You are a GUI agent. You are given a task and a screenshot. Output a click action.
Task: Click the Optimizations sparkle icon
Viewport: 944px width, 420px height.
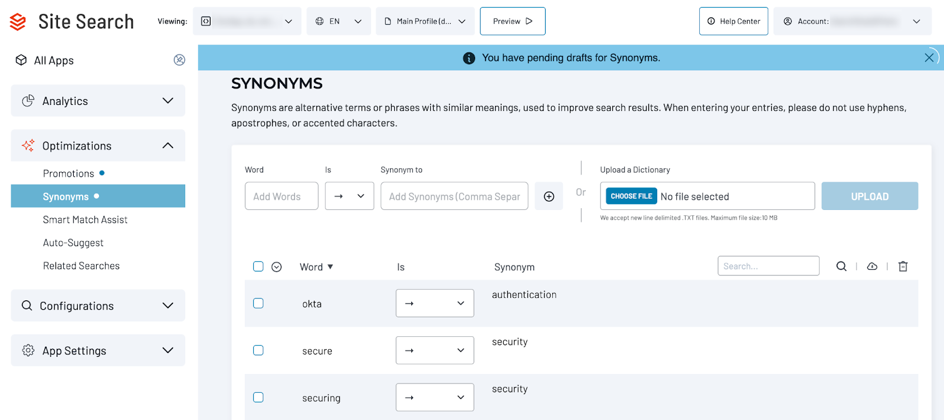coord(28,146)
